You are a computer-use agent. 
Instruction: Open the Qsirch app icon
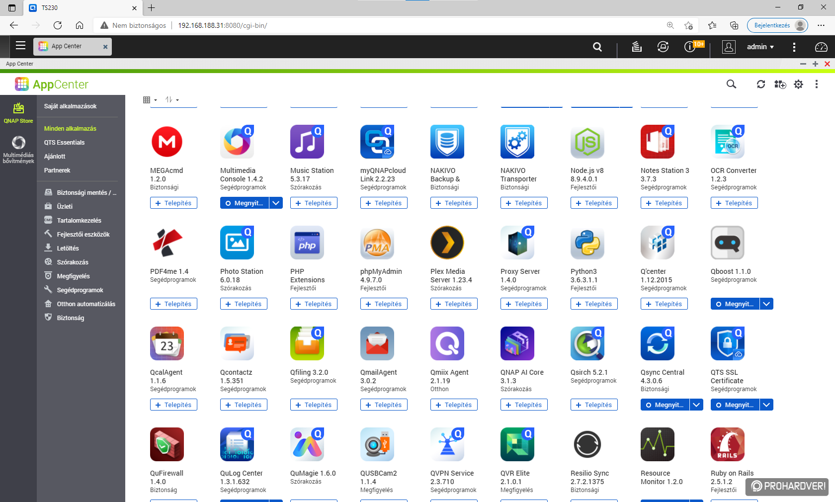click(587, 343)
